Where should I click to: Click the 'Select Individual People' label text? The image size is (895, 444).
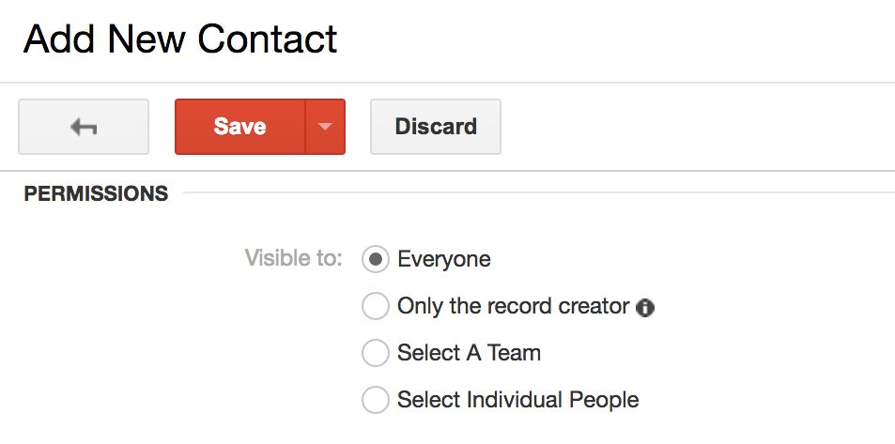click(518, 400)
